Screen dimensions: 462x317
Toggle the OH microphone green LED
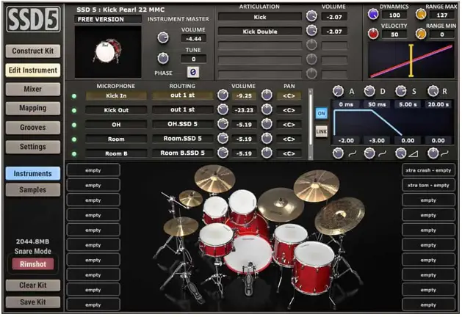74,125
